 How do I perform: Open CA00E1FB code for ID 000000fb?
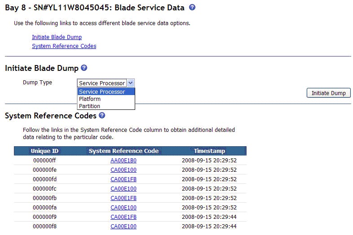pos(124,198)
